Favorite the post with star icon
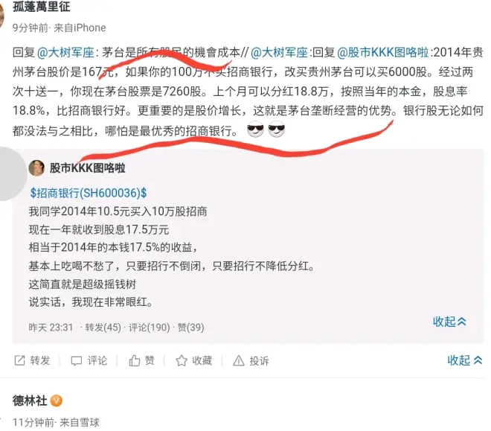This screenshot has height=431, width=491. click(182, 360)
